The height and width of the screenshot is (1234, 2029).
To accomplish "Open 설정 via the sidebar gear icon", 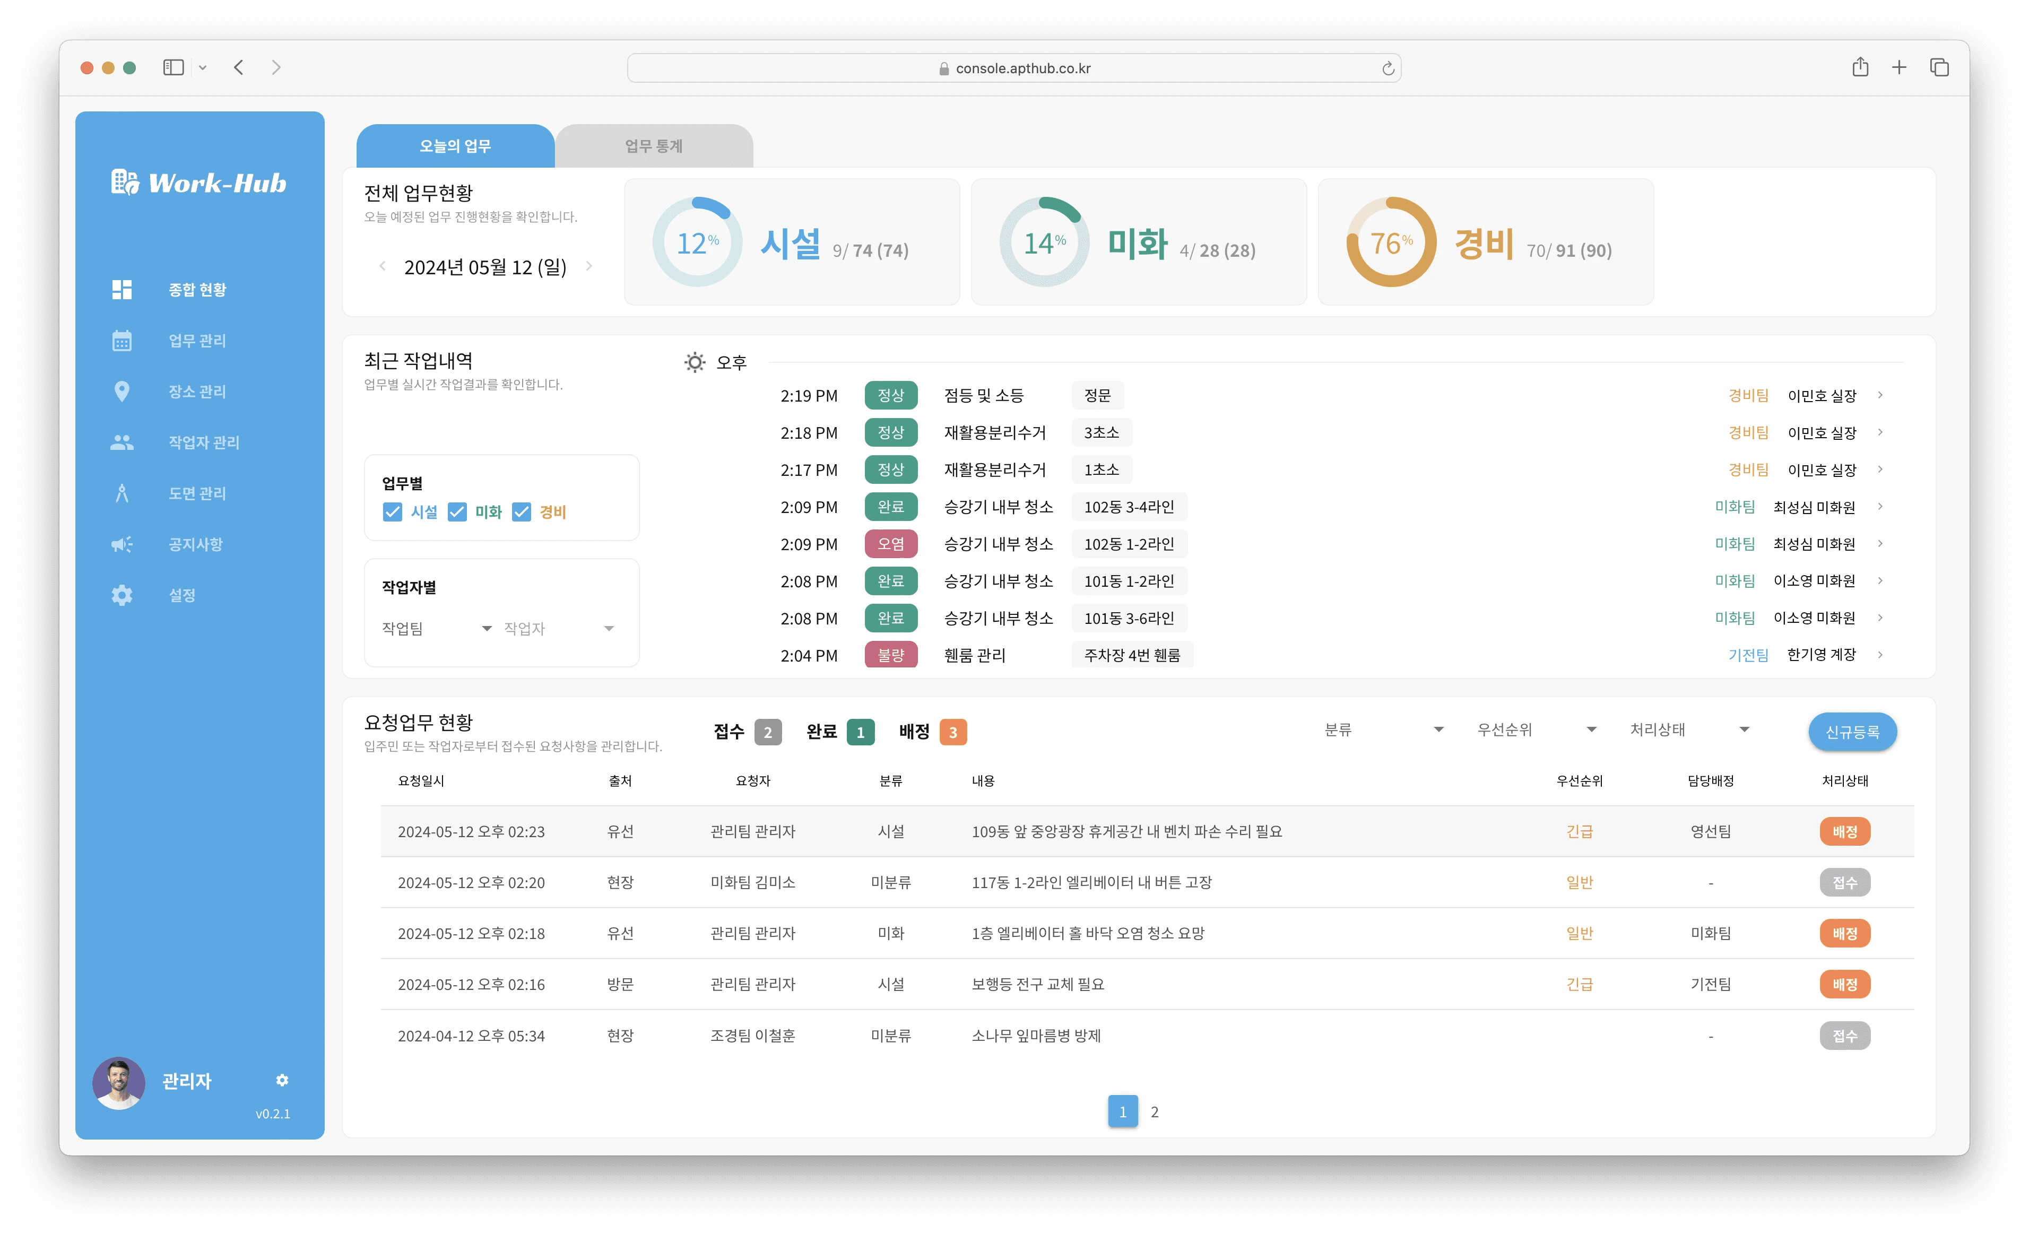I will [122, 595].
